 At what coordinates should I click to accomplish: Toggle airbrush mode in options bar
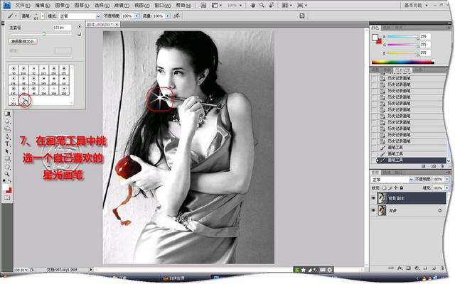[176, 16]
